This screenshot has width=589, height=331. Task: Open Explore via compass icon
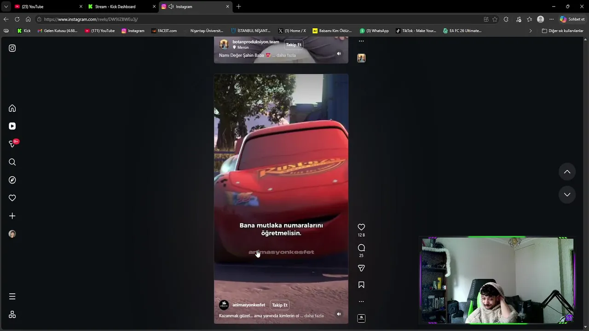(12, 180)
